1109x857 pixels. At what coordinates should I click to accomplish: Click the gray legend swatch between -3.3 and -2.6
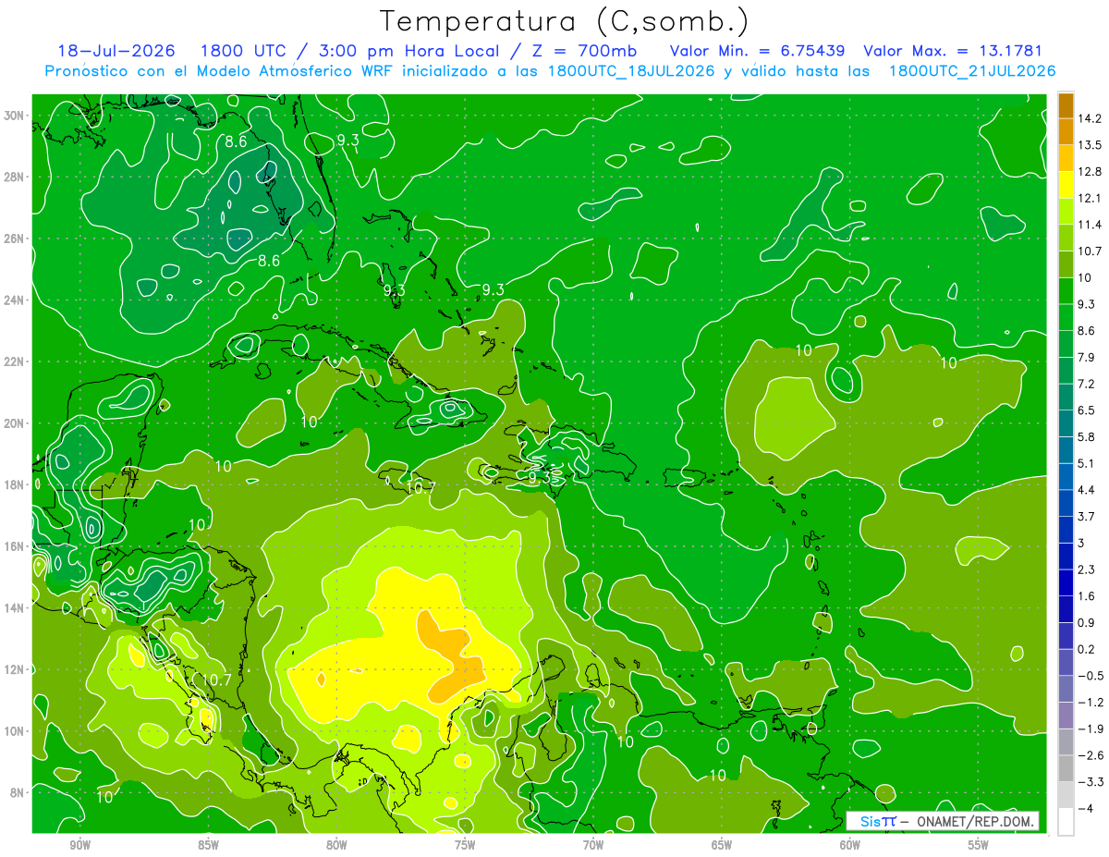pos(1066,768)
